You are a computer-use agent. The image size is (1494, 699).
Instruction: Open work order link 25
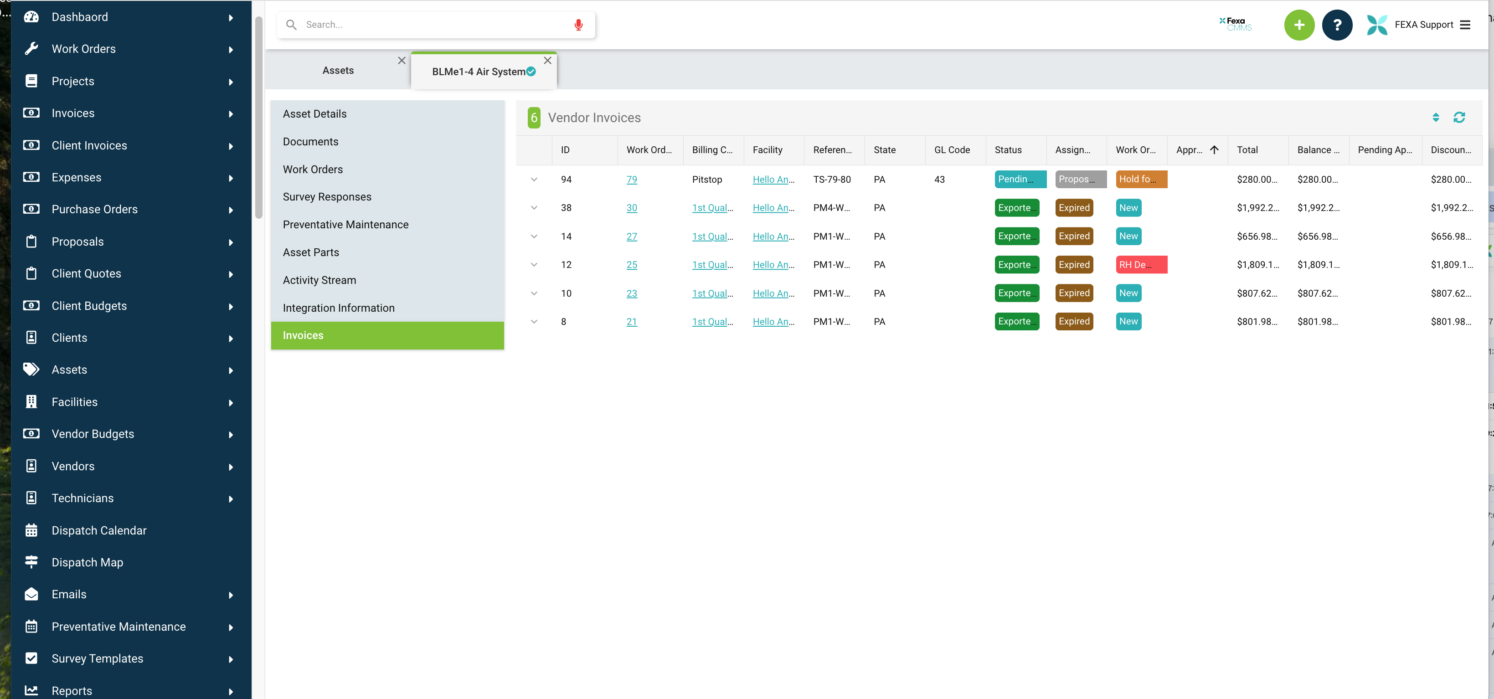tap(632, 265)
